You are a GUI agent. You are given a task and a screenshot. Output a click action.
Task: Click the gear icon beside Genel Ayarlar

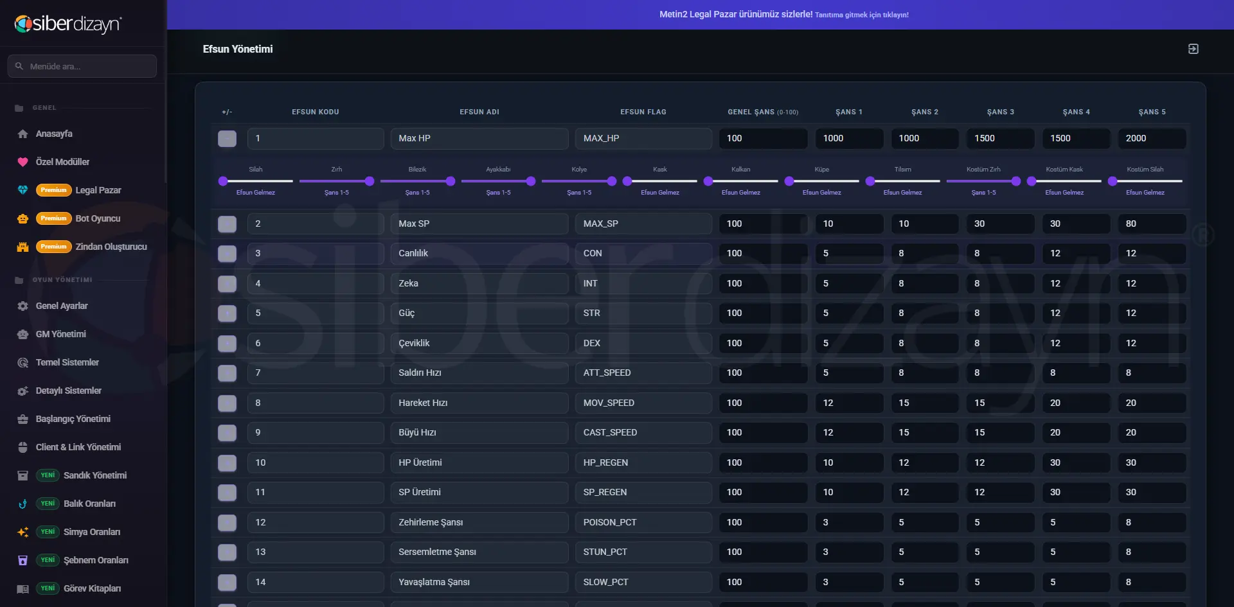point(22,306)
